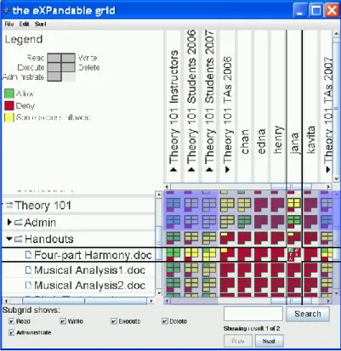Click the grid bottom horizontal scrollbar
The width and height of the screenshot is (341, 351).
click(247, 301)
